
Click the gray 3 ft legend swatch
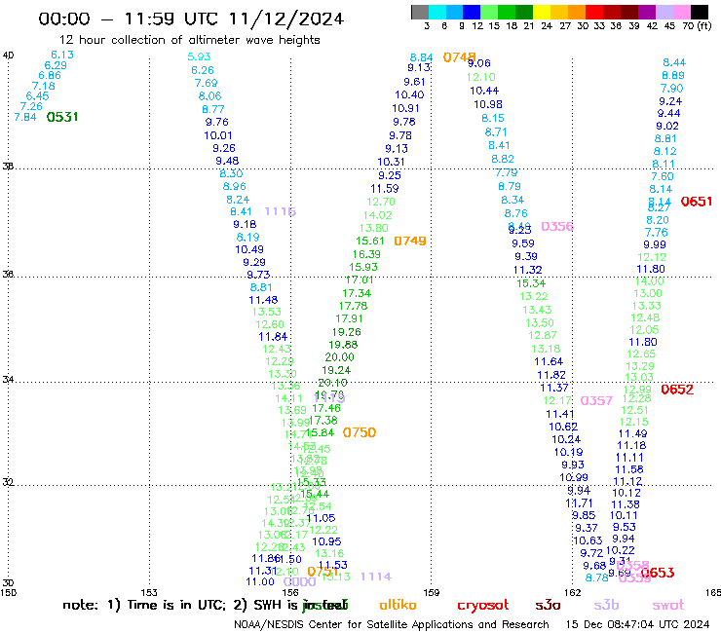pyautogui.click(x=420, y=12)
